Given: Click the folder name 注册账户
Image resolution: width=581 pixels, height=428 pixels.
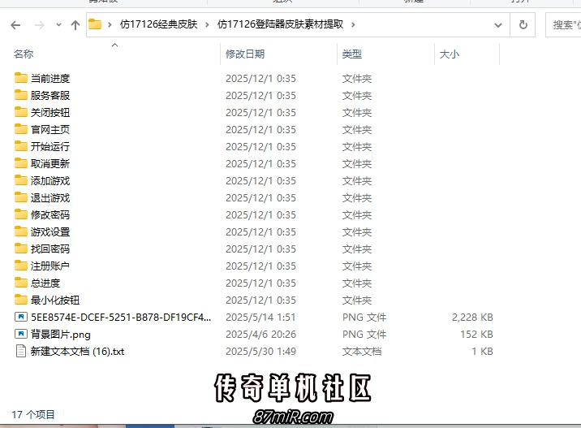Looking at the screenshot, I should point(50,266).
